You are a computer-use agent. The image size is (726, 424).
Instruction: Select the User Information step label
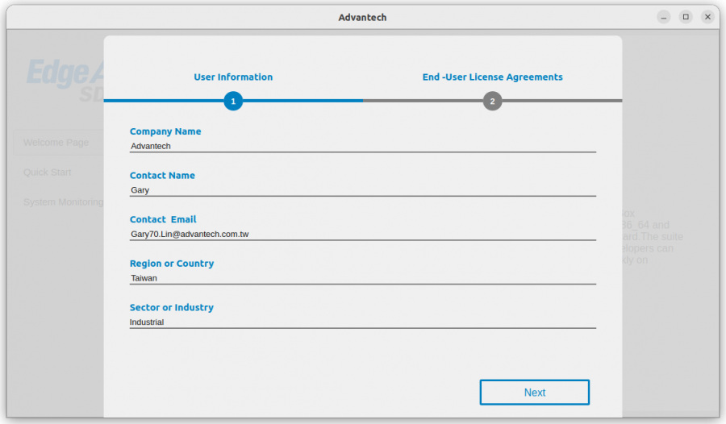[233, 77]
